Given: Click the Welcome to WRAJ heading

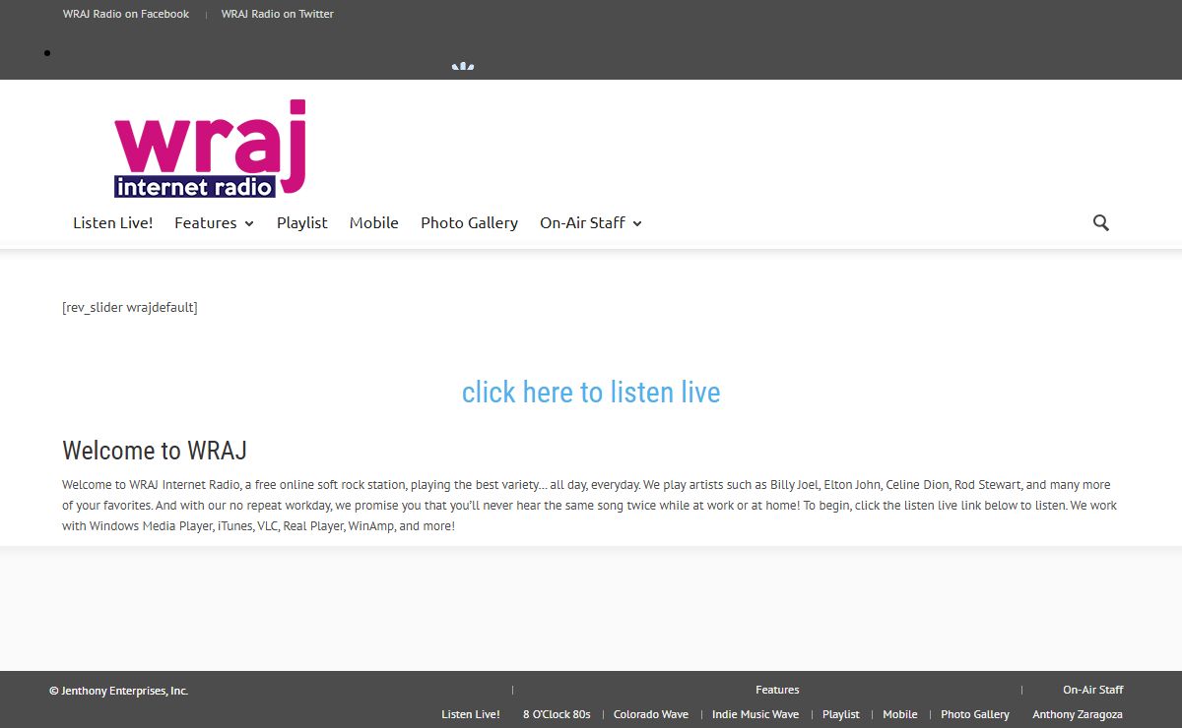Looking at the screenshot, I should click(x=155, y=451).
